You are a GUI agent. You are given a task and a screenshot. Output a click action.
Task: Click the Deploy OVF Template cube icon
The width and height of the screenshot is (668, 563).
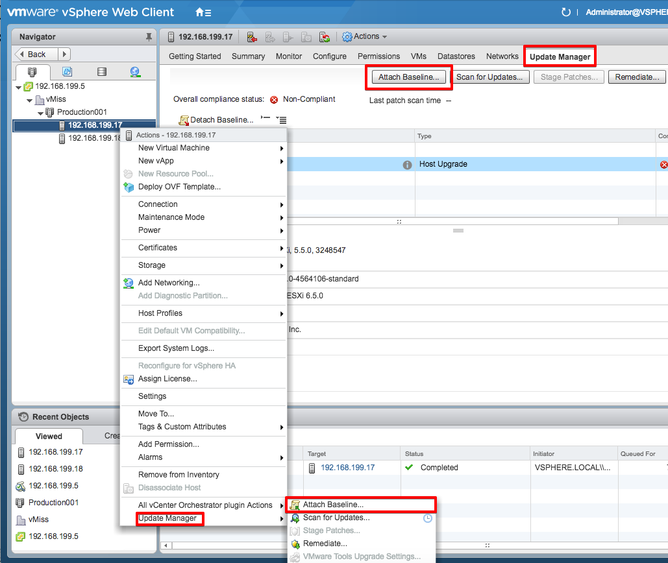[x=129, y=187]
